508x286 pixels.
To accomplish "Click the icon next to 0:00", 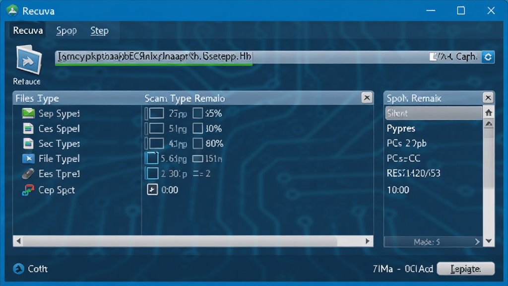I will [152, 190].
